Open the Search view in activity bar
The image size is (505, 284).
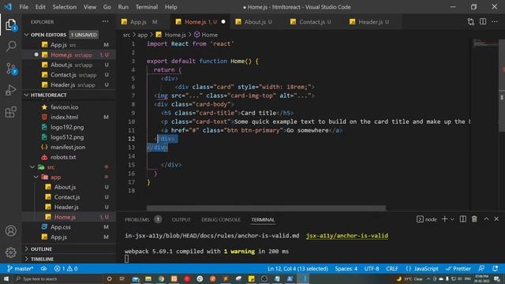tap(10, 46)
